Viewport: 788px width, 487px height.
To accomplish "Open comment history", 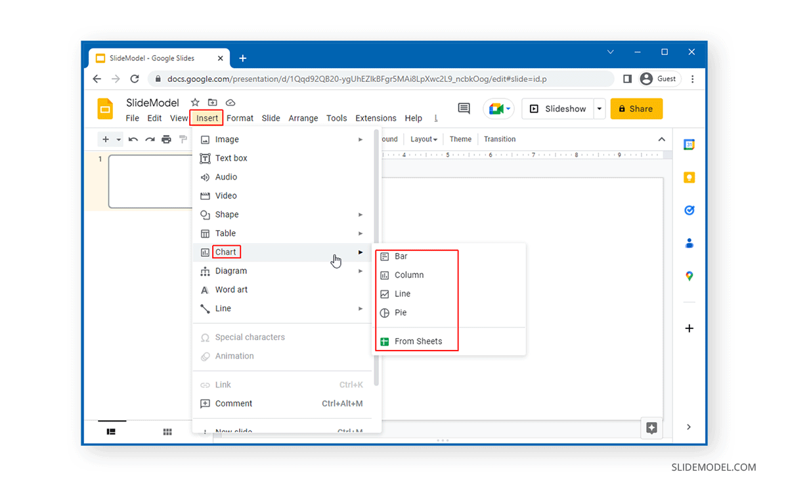I will point(464,108).
